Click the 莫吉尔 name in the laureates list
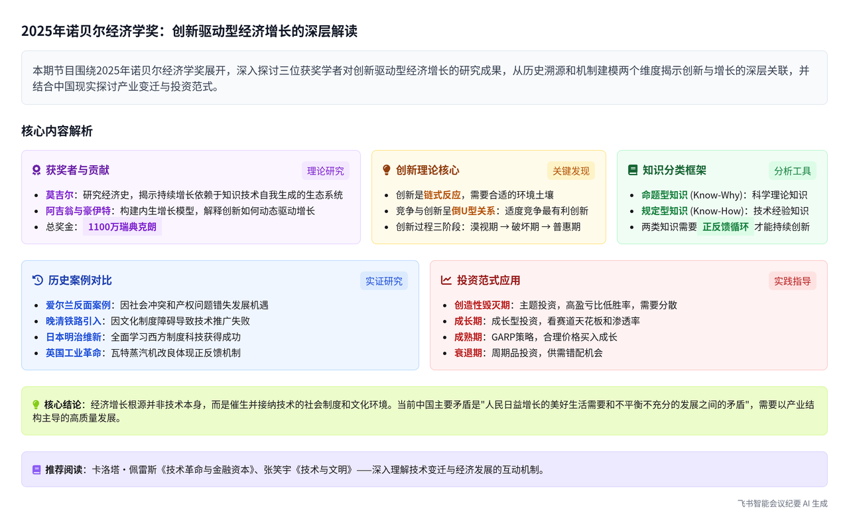The height and width of the screenshot is (519, 849). click(60, 195)
